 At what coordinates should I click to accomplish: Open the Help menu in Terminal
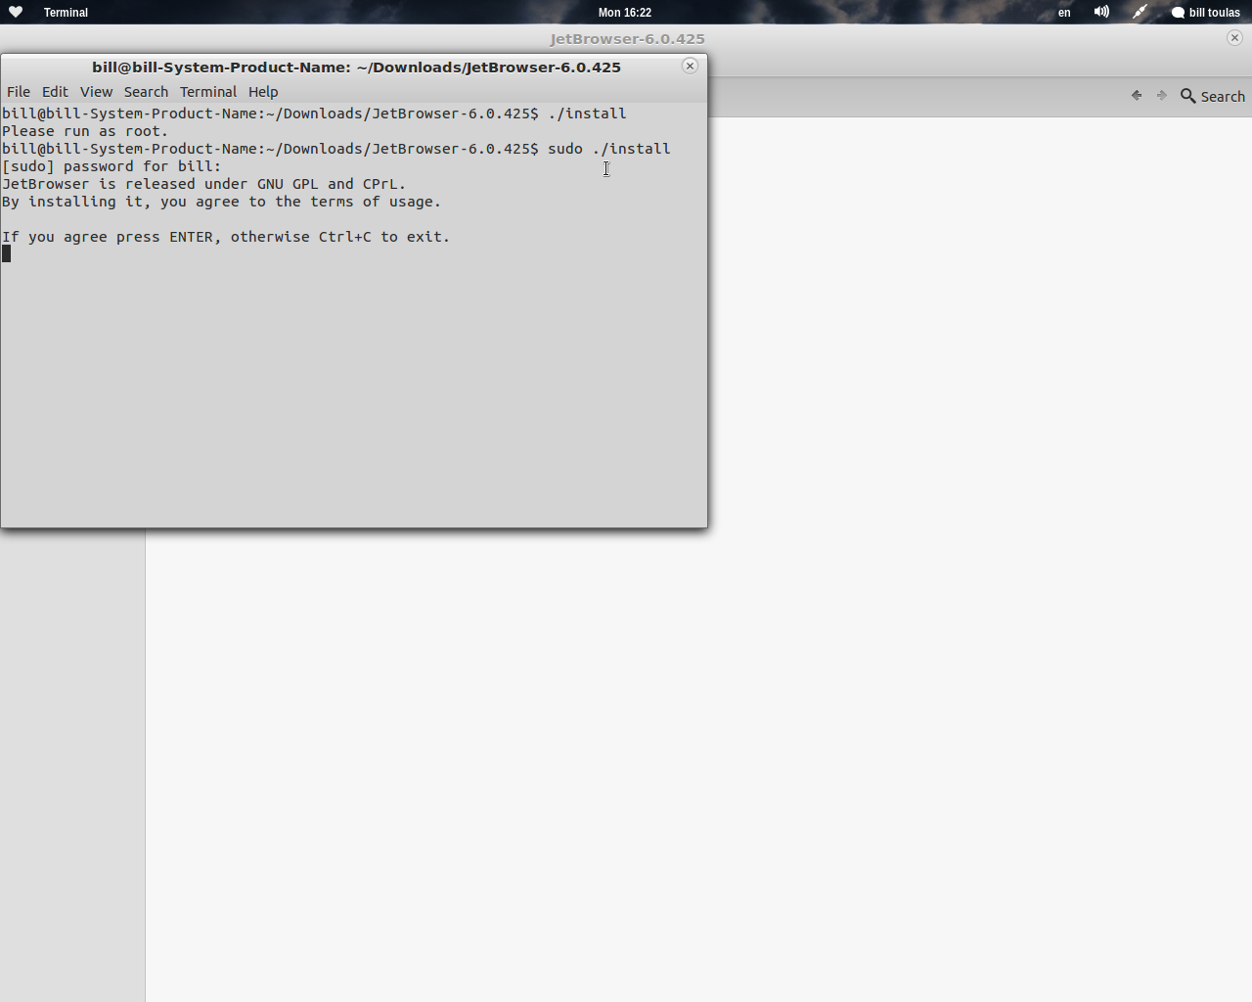tap(263, 92)
